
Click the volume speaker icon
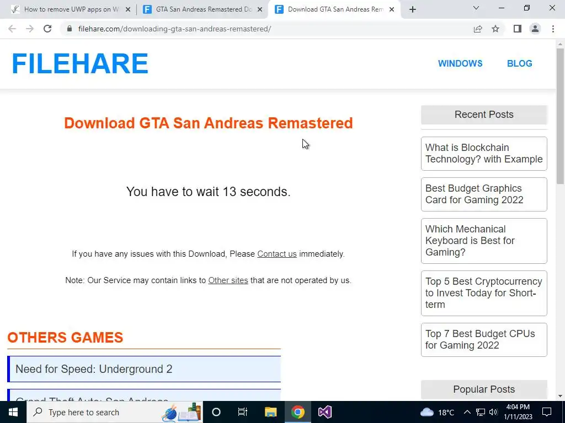[493, 412]
